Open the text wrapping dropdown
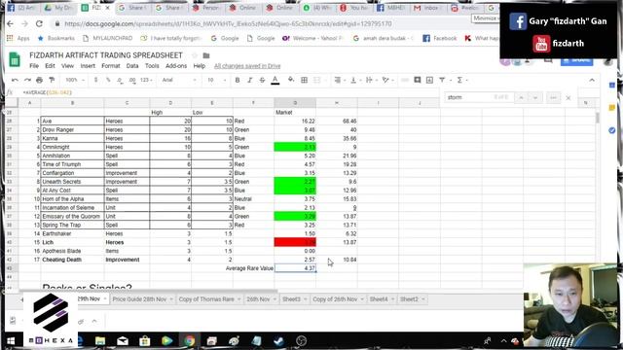The width and height of the screenshot is (623, 350). (x=371, y=80)
